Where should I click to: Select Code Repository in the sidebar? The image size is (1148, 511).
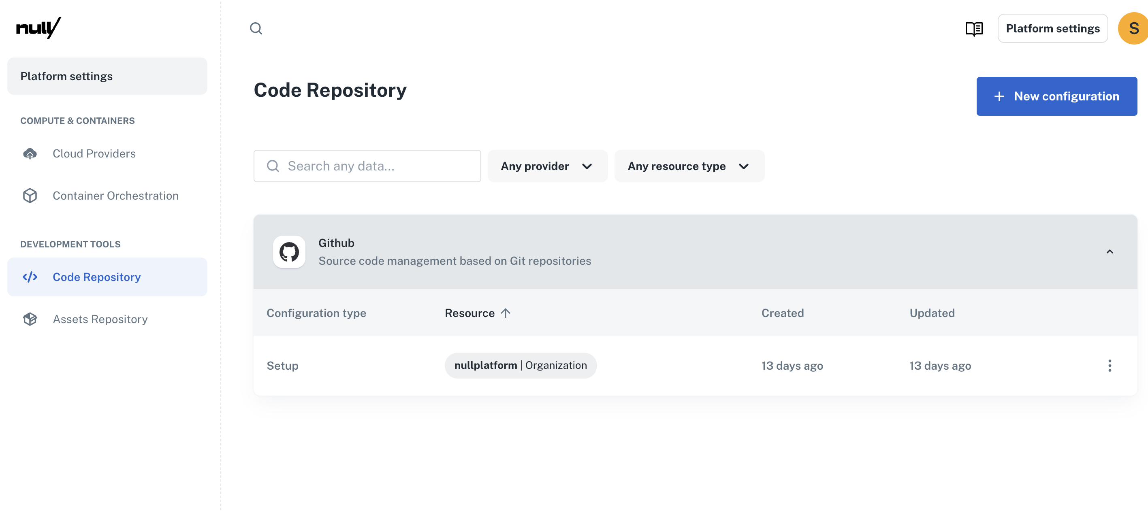(107, 277)
